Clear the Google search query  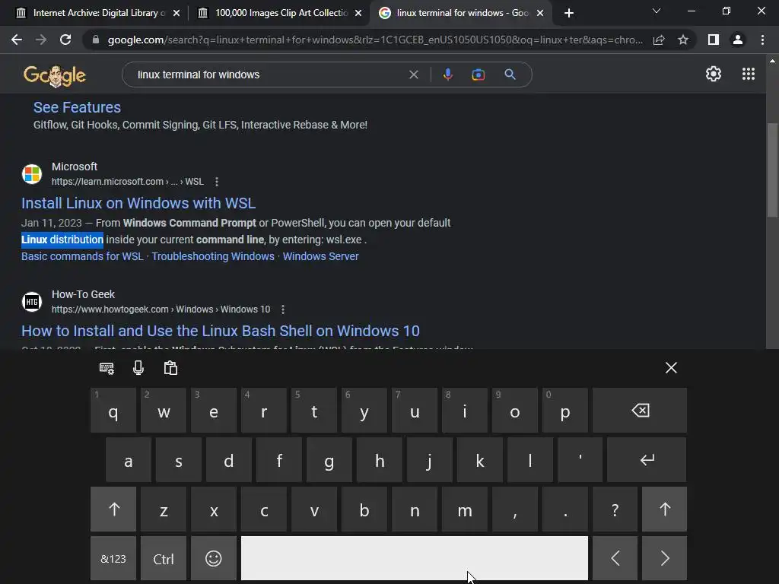pyautogui.click(x=413, y=75)
